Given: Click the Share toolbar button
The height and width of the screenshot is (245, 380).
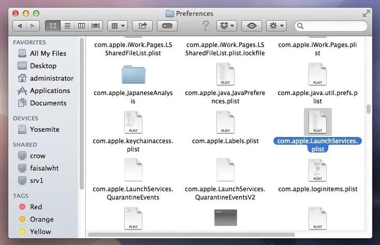Looking at the screenshot, I should [142, 26].
